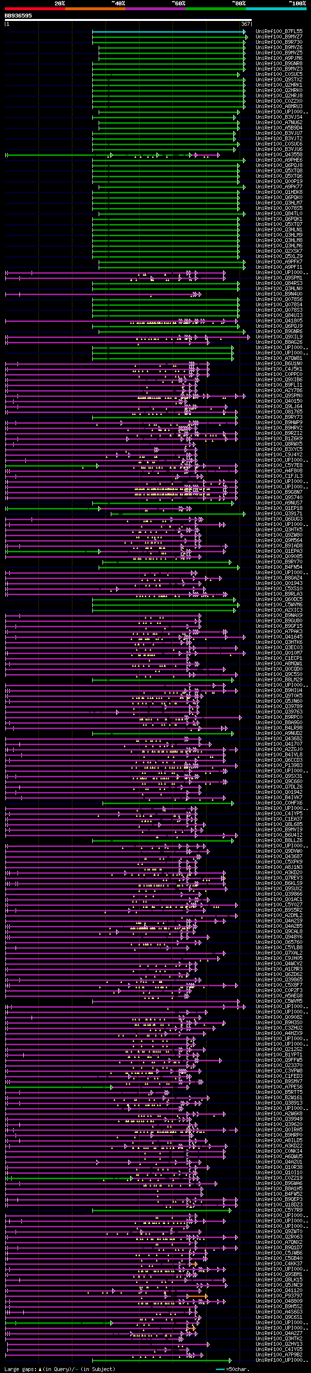The image size is (311, 1373).
Task: Open hit UniRef100_B8AG26
Action: 279,342
